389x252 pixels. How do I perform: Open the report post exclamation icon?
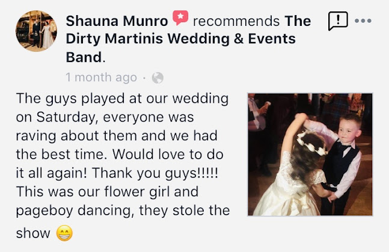point(338,21)
